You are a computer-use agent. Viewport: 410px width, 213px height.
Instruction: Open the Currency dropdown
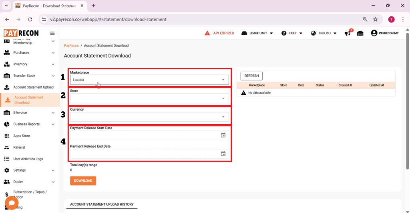(149, 117)
